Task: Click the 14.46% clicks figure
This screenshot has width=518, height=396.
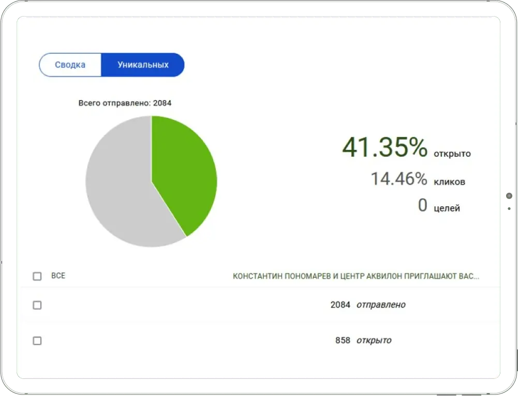Action: pos(398,179)
